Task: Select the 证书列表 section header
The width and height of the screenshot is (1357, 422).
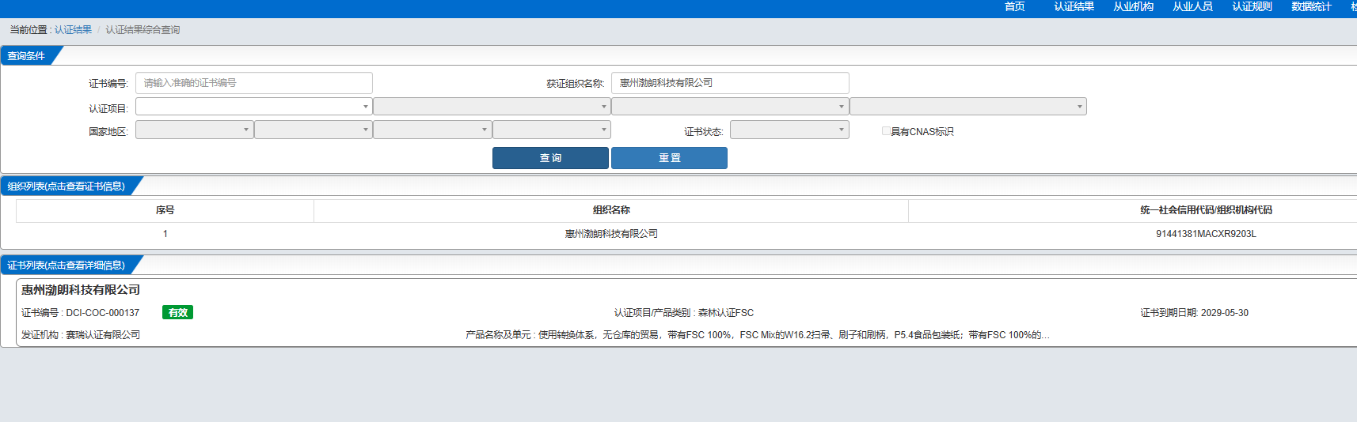Action: pos(67,266)
